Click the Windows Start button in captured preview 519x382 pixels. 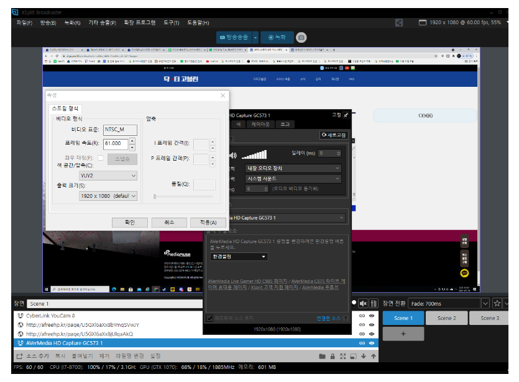47,289
